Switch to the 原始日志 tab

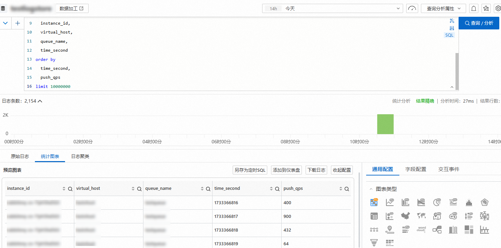pos(20,156)
